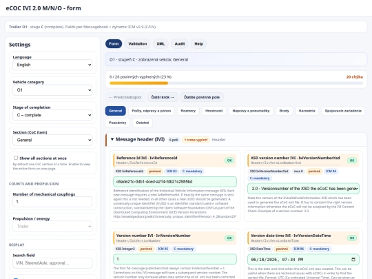372x279 pixels.
Task: Click the Ďalší krok button
Action: point(163,97)
